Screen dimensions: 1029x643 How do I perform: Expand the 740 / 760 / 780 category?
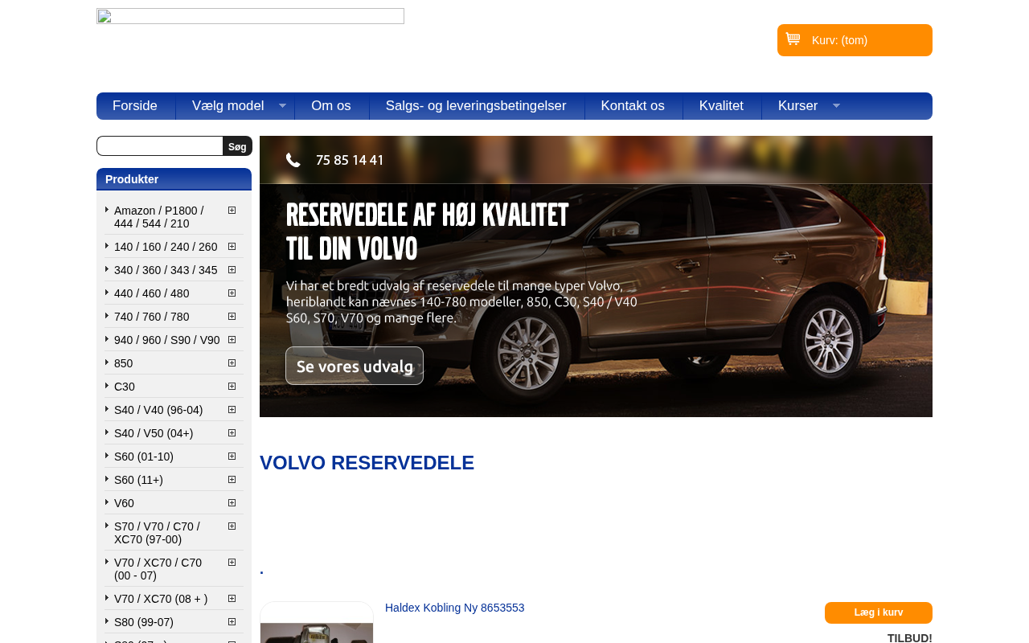[232, 317]
